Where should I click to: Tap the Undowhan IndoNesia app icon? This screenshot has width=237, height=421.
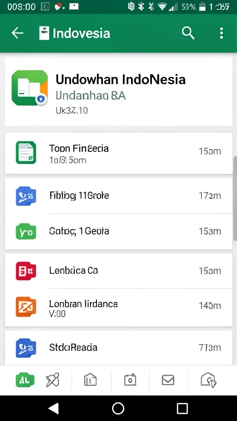[x=30, y=88]
